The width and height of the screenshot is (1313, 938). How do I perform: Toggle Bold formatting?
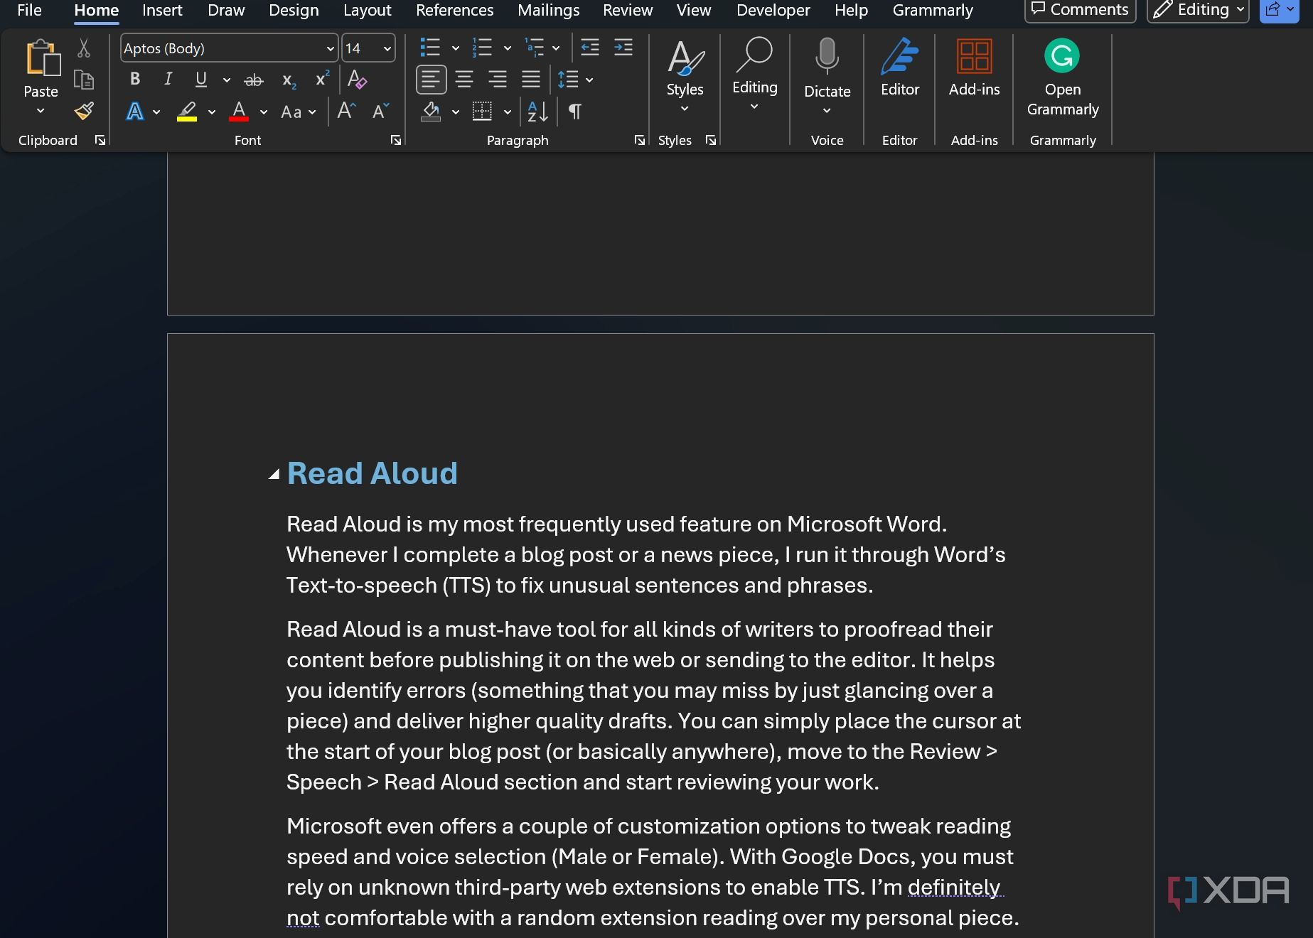[135, 79]
